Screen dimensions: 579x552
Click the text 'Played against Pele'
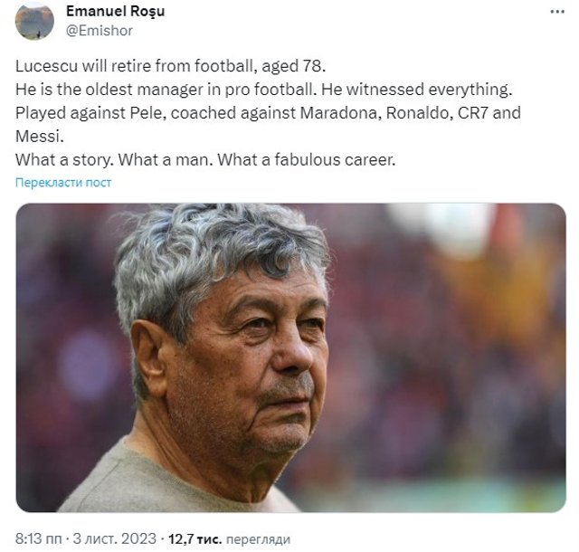(x=80, y=115)
